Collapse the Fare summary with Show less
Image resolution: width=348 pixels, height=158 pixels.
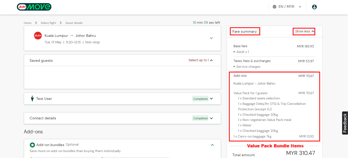(304, 31)
